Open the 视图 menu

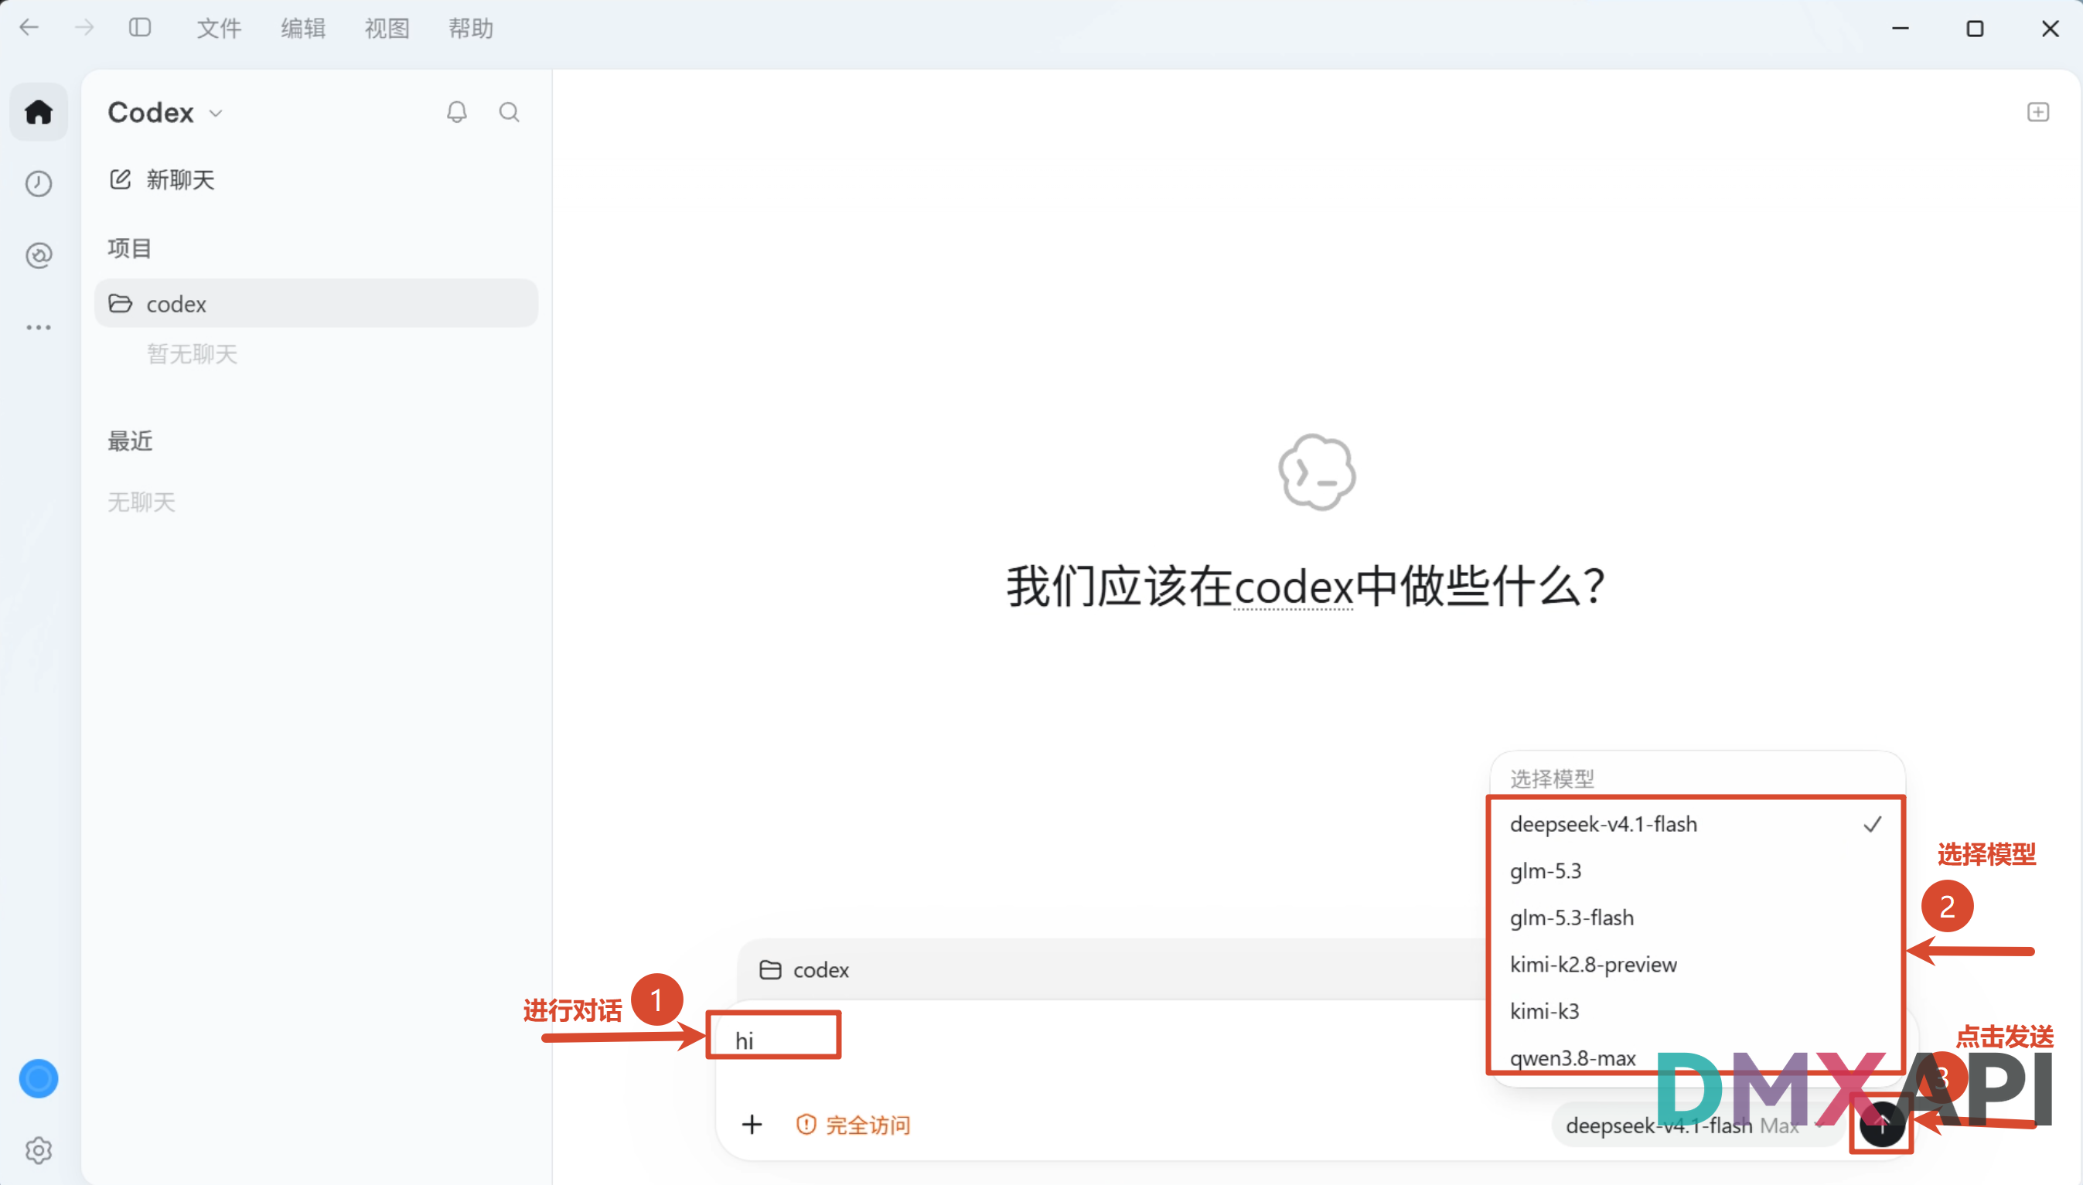pos(387,29)
